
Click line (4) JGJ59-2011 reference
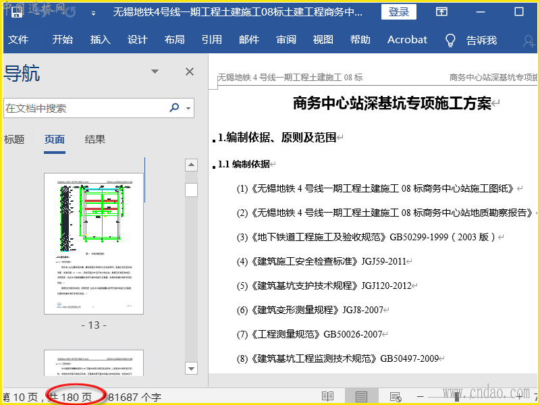click(x=322, y=261)
